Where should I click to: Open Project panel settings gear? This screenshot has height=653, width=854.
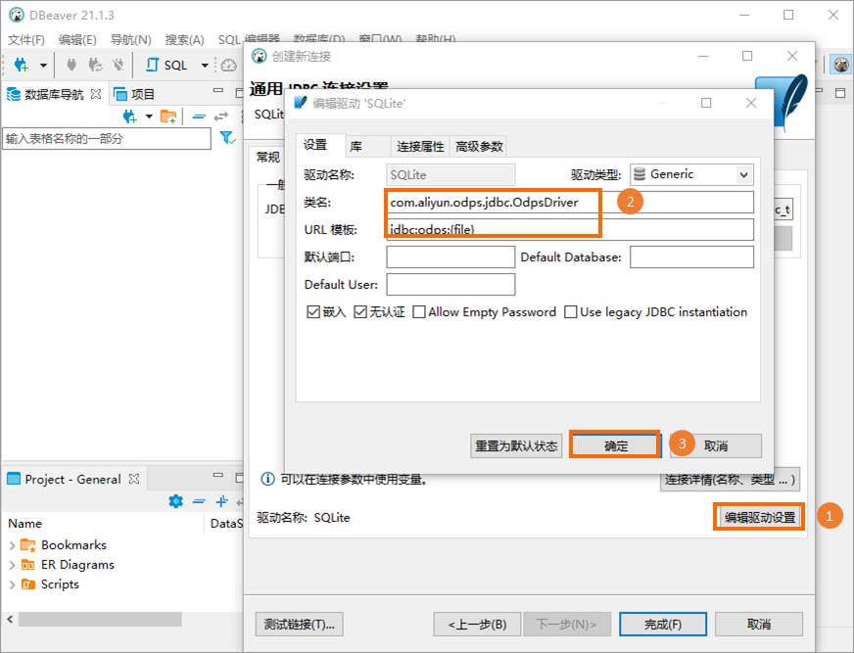click(x=175, y=501)
